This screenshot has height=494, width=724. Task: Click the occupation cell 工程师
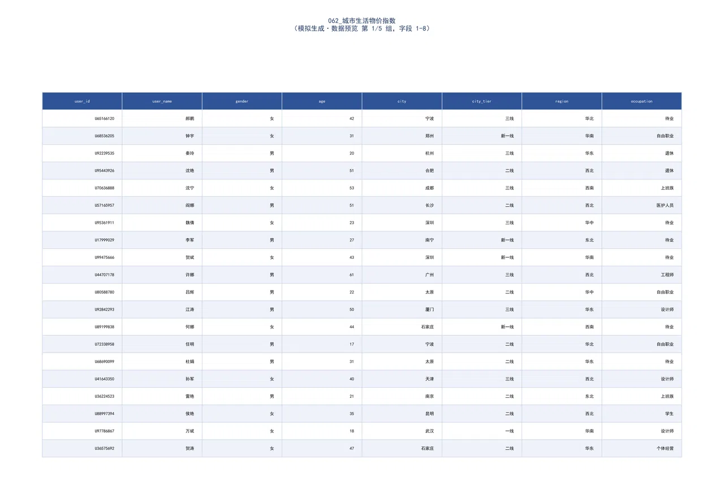(642, 275)
